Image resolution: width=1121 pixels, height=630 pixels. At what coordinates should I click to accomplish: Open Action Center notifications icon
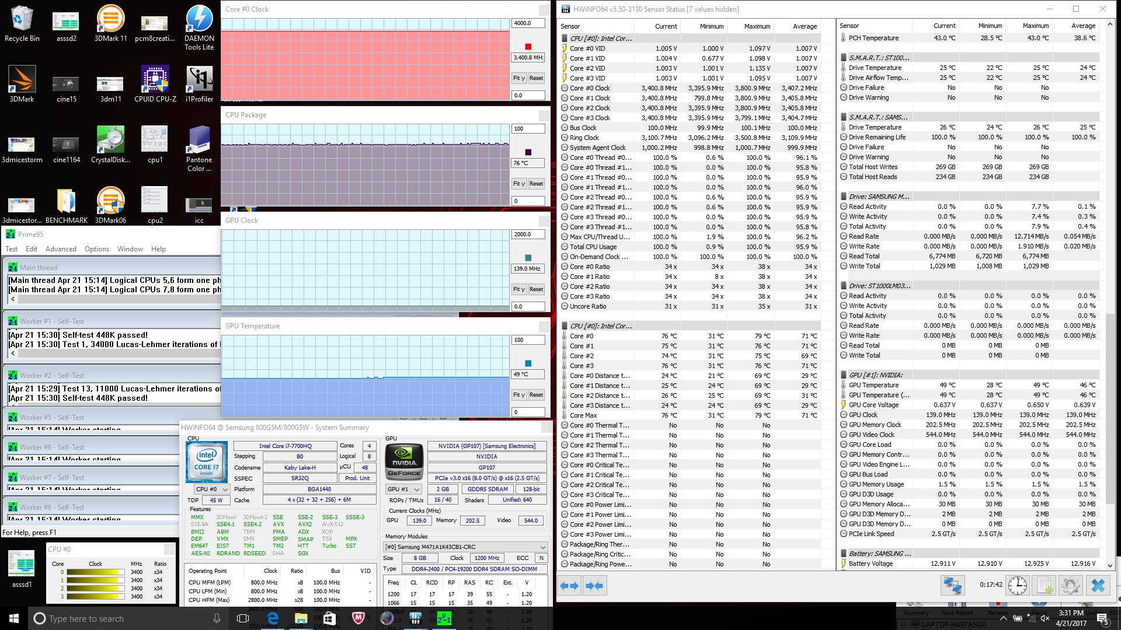pyautogui.click(x=1102, y=618)
